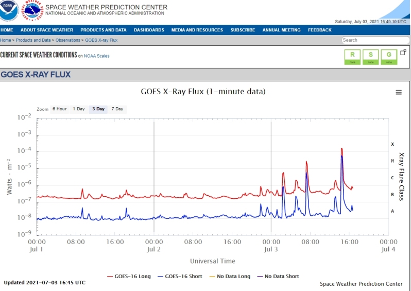Go to the Dashboards menu item
Screen dimensions: 411x291
[x=149, y=30]
